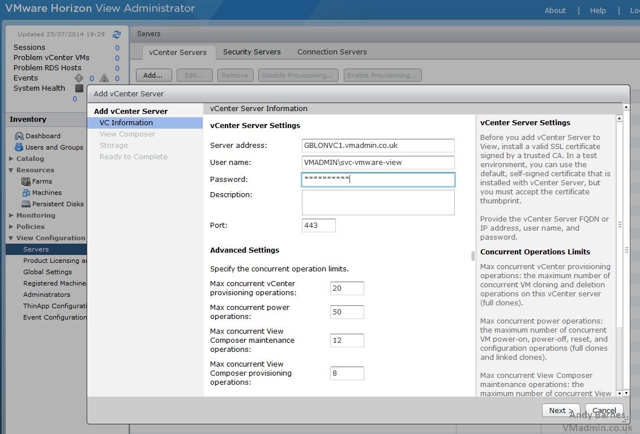
Task: Click the Persistent Disks icon
Action: point(26,204)
